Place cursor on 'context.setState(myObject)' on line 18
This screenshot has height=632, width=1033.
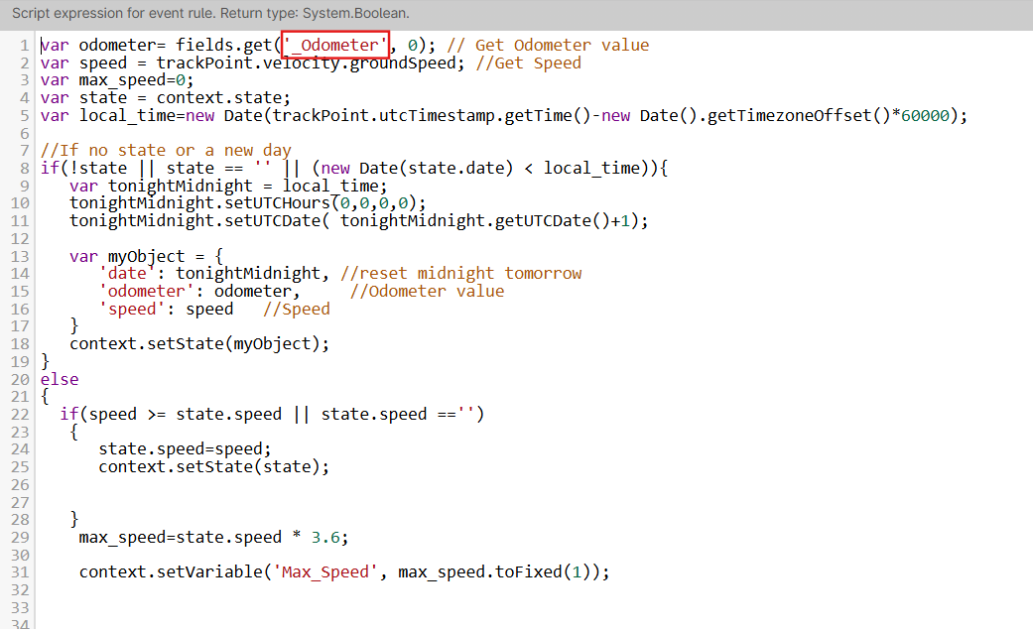coord(198,343)
